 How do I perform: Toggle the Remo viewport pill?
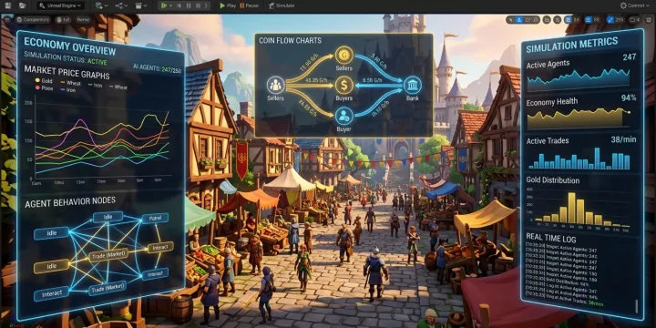[83, 20]
